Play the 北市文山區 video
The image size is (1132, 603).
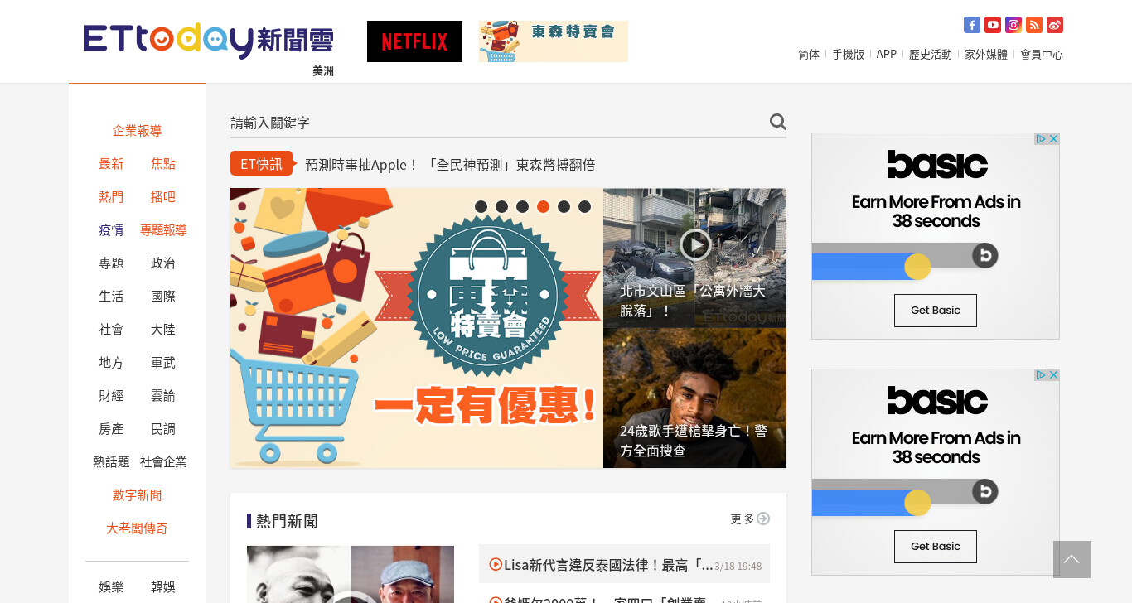pos(695,244)
